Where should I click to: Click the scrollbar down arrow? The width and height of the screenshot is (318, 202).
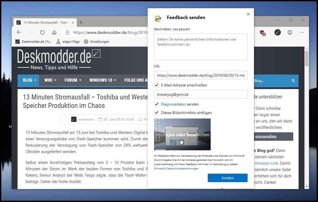pos(307,187)
